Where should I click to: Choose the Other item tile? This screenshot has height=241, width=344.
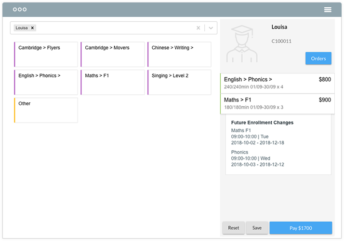click(46, 110)
